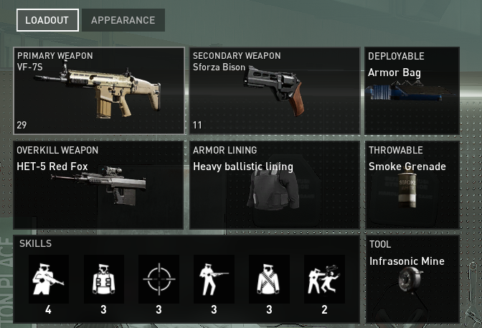Click the armor vest skill icon
The width and height of the screenshot is (482, 328).
point(104,279)
